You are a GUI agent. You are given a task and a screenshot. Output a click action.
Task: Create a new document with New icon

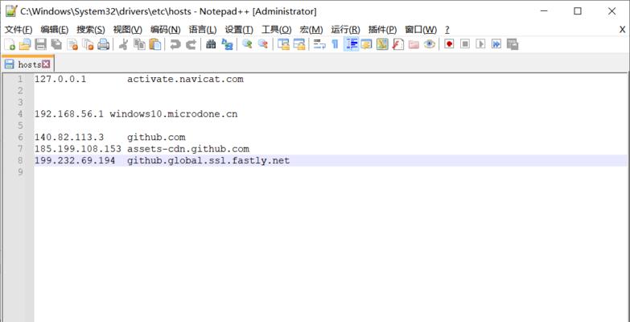coord(9,44)
